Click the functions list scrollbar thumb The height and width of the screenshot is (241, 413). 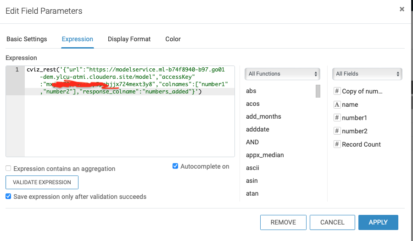[x=318, y=91]
